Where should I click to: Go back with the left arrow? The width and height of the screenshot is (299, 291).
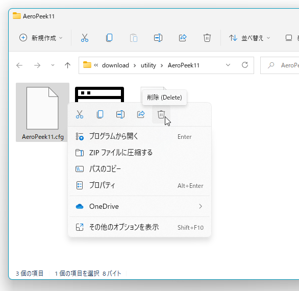pyautogui.click(x=19, y=65)
